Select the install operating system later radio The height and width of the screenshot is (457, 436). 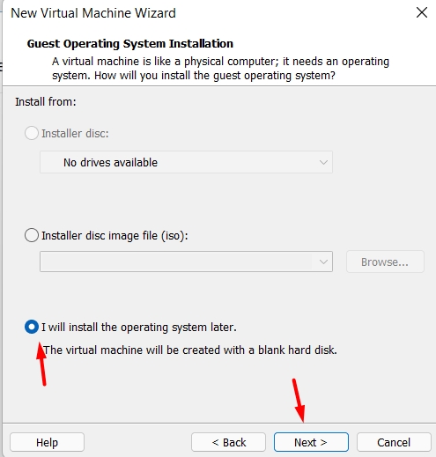[32, 327]
